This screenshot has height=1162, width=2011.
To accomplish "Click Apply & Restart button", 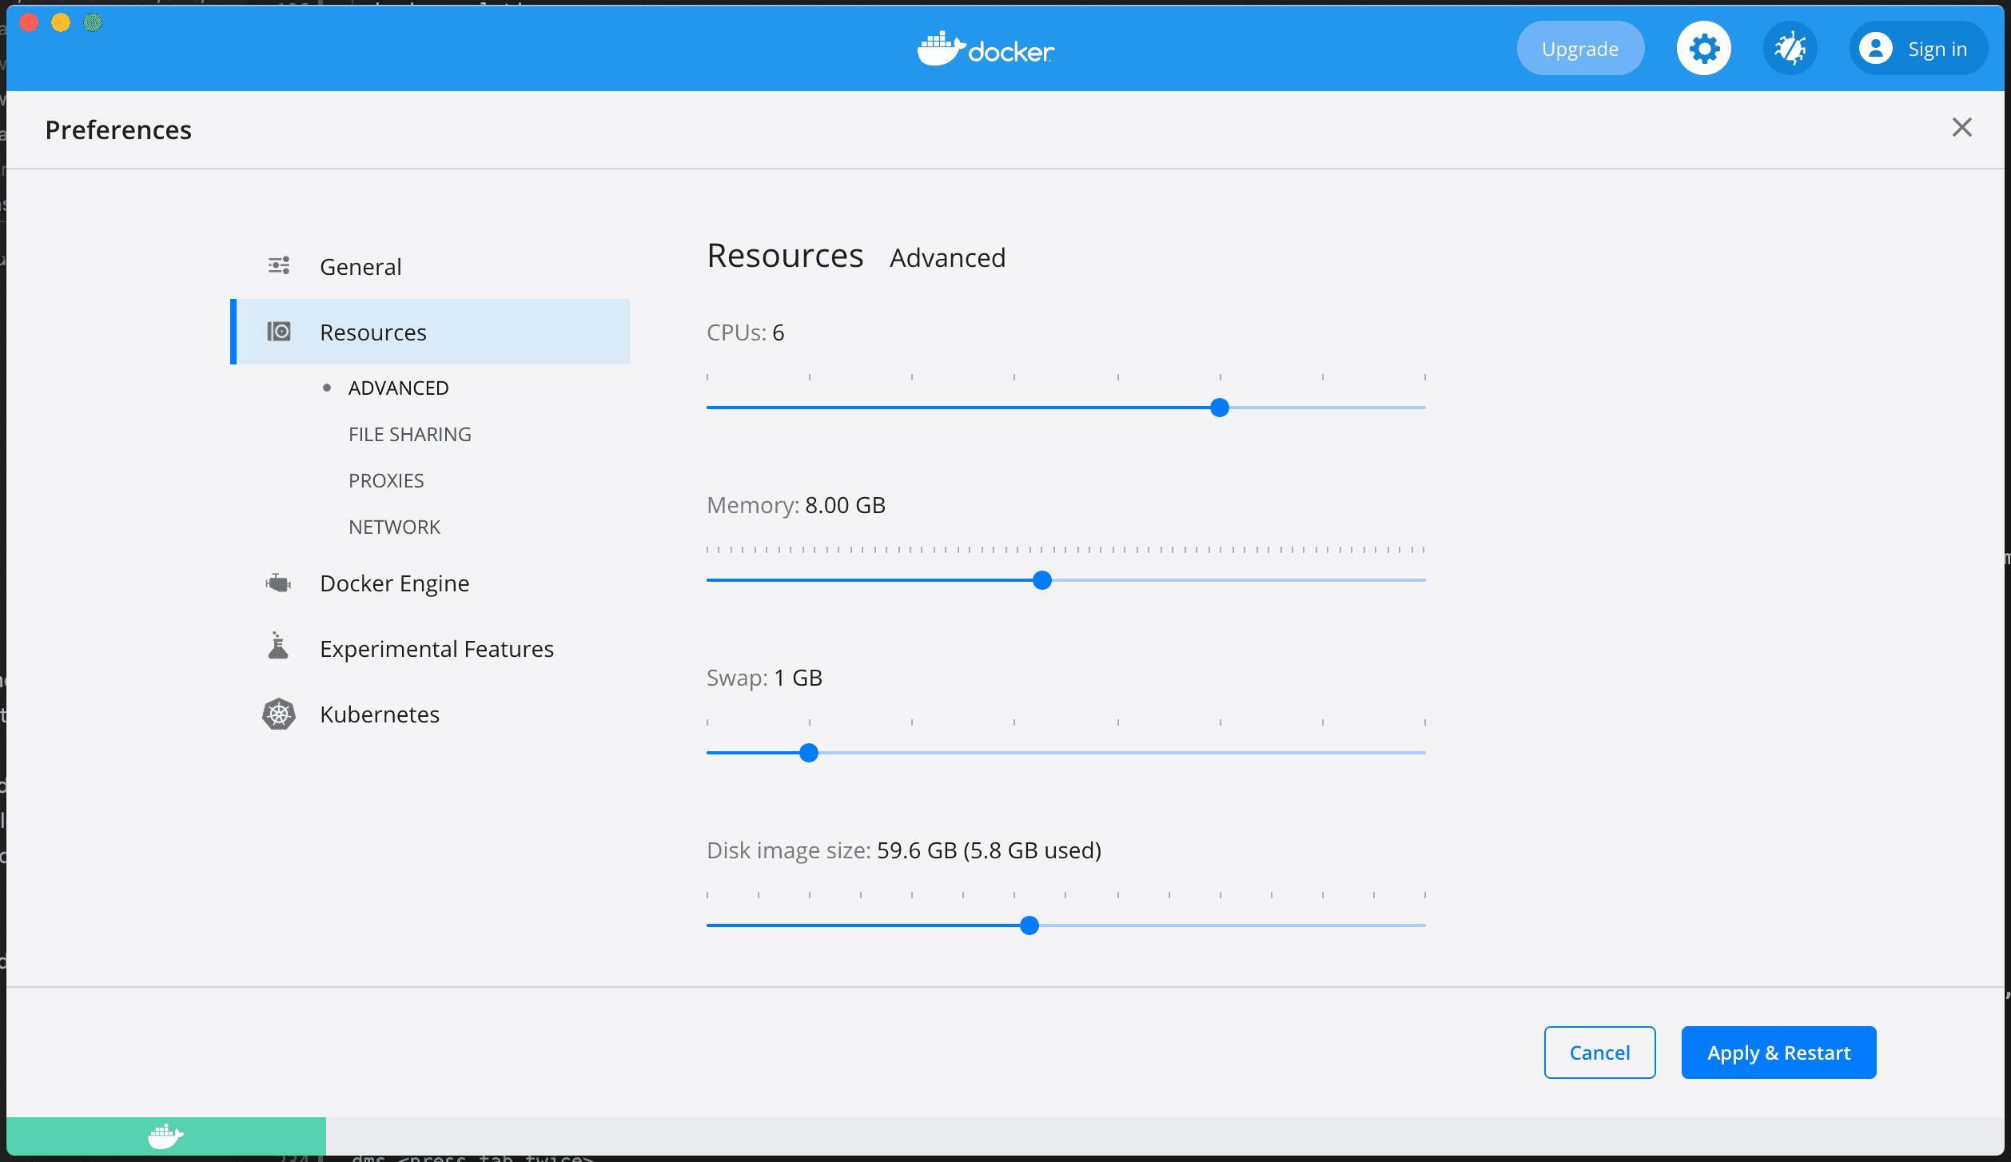I will 1778,1053.
